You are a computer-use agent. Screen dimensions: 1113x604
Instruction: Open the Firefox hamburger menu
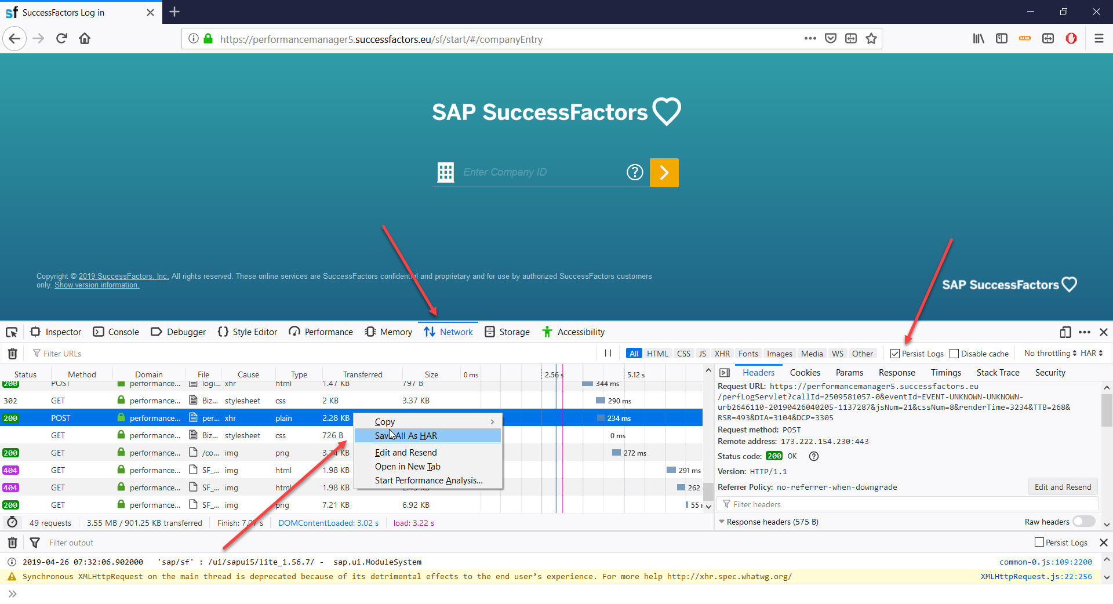point(1099,39)
